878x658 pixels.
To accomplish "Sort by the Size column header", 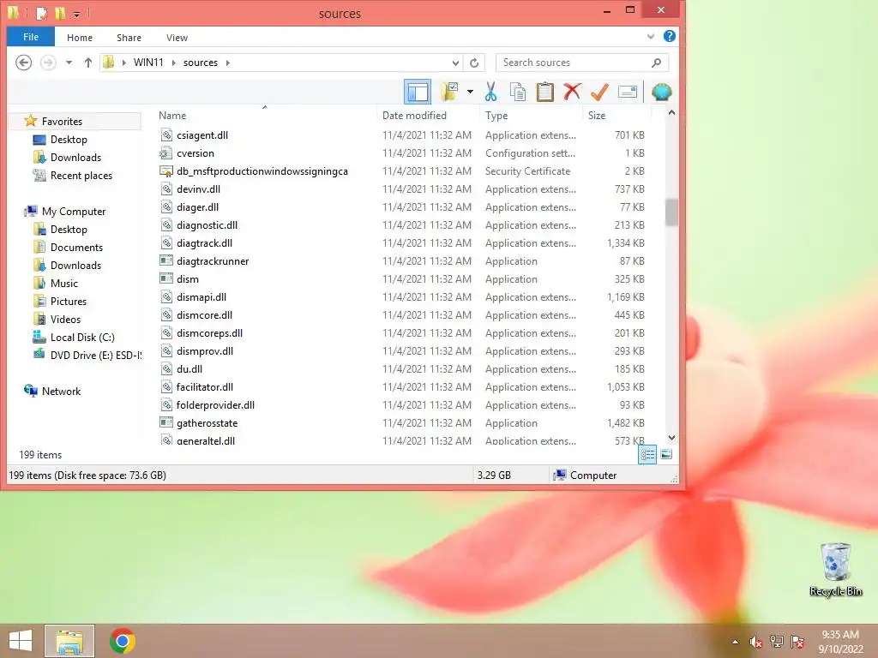I will click(x=617, y=116).
